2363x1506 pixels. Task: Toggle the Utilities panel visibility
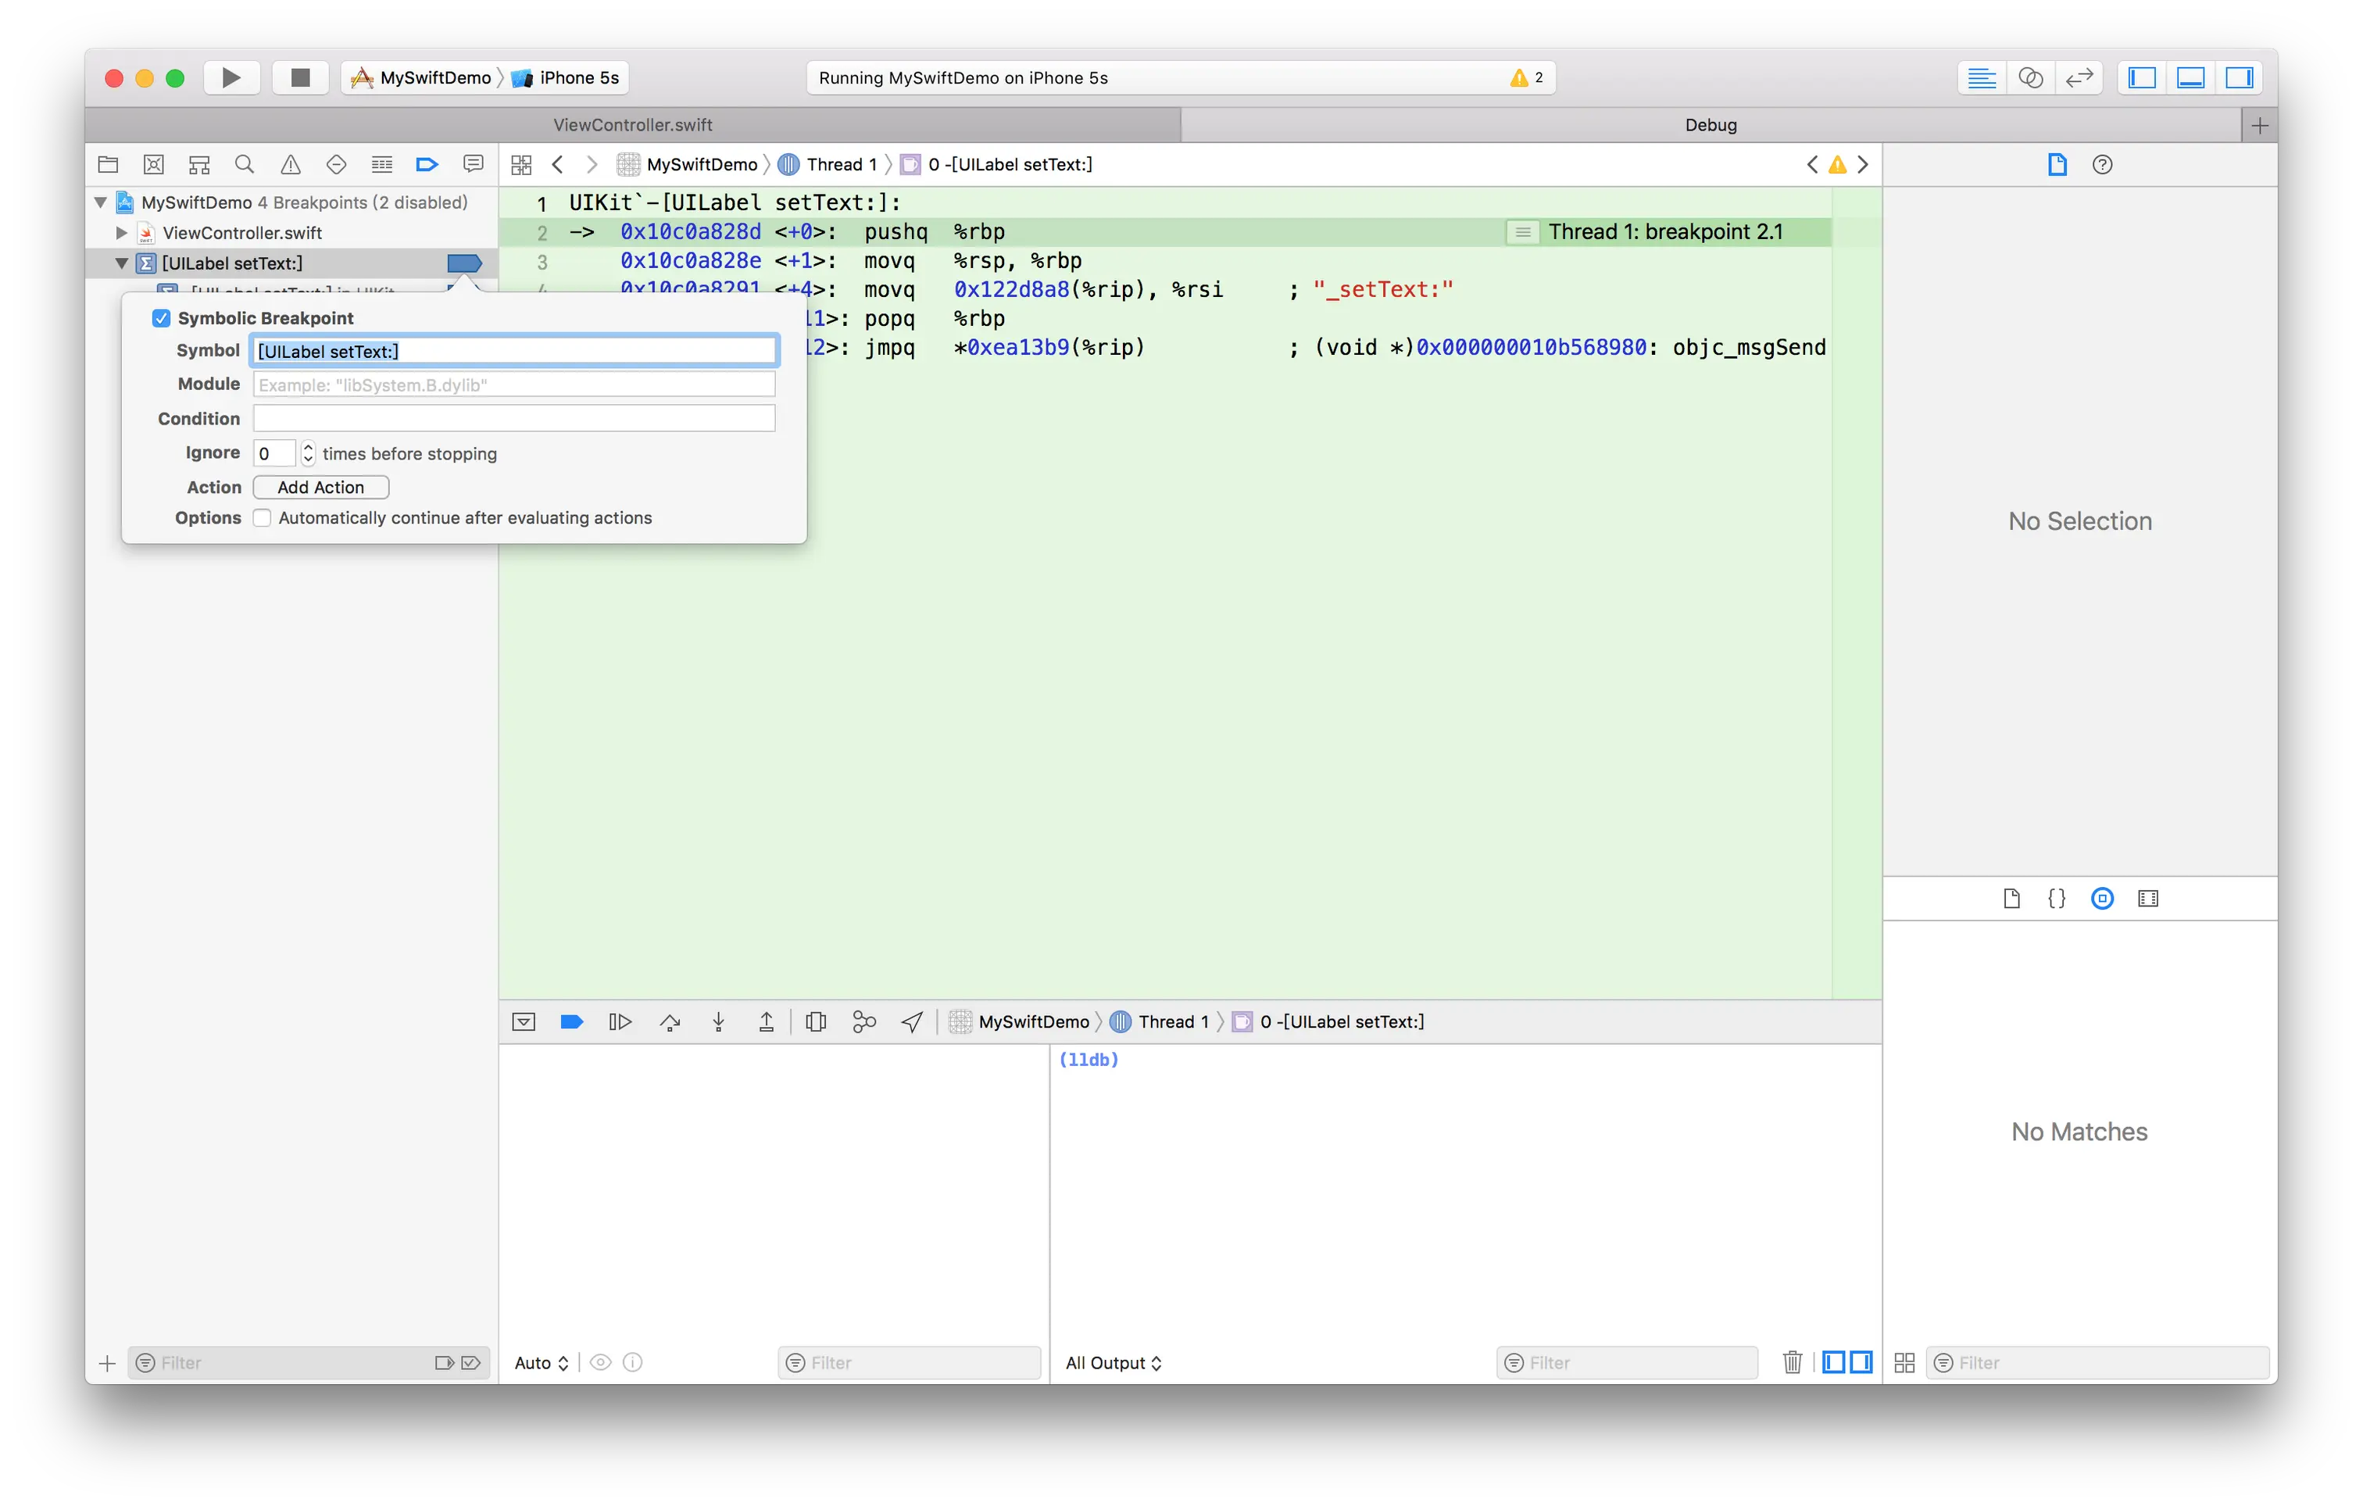(2240, 77)
